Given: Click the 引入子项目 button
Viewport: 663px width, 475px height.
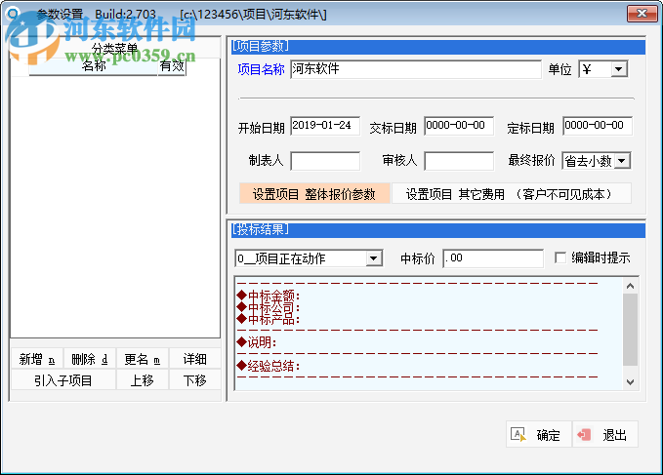Looking at the screenshot, I should pos(63,380).
